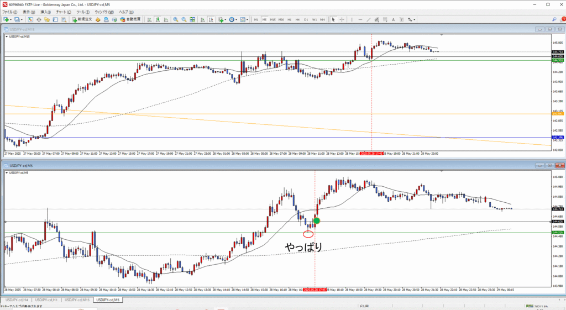Select the vertical line tool
The image size is (566, 310).
point(352,19)
